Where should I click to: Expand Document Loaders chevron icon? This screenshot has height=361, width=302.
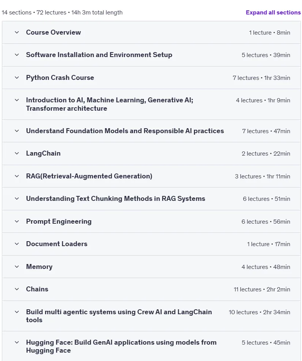pyautogui.click(x=17, y=244)
